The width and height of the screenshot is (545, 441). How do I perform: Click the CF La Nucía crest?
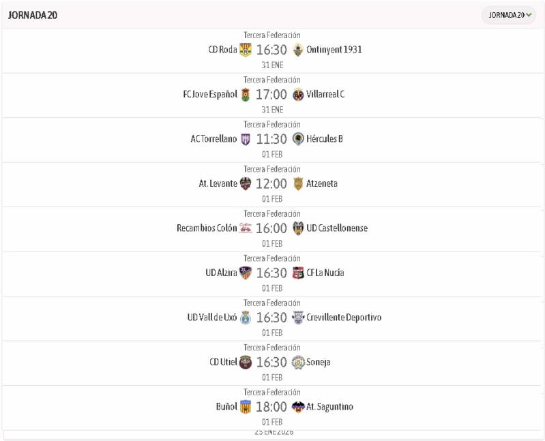pos(298,273)
